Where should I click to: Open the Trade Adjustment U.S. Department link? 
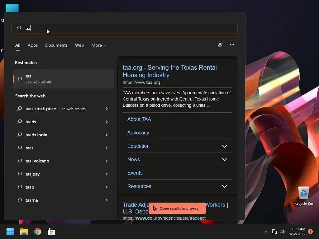click(175, 208)
